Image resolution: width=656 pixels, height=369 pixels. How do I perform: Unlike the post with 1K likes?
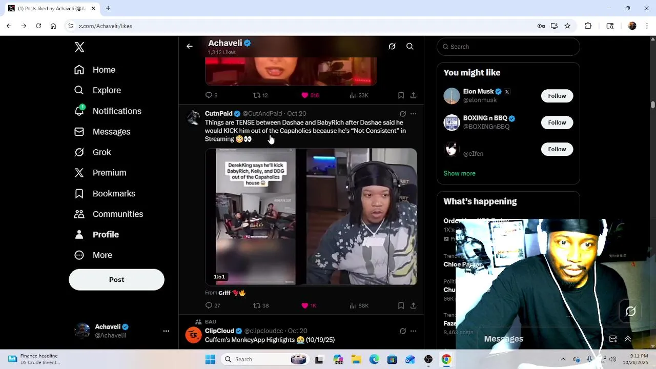(x=305, y=305)
